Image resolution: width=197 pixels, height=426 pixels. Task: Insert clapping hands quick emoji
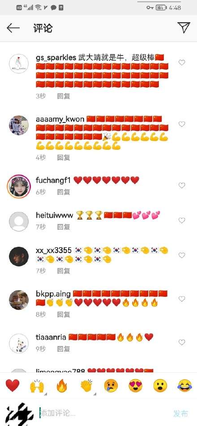[86, 386]
